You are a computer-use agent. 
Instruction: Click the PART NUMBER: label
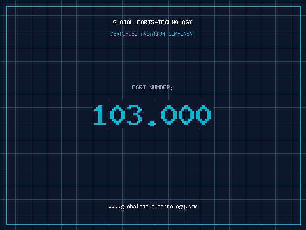(x=153, y=87)
